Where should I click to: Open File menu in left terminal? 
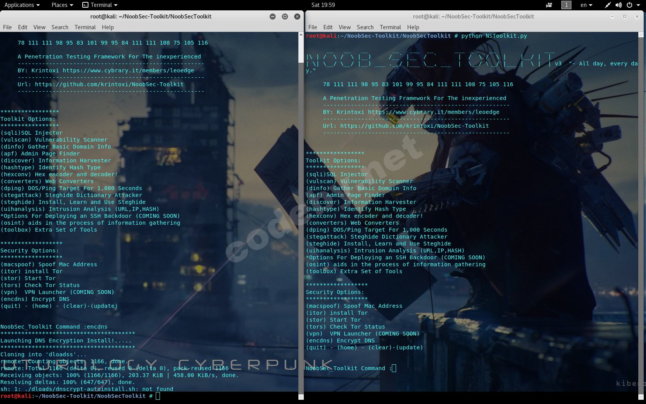tap(7, 27)
